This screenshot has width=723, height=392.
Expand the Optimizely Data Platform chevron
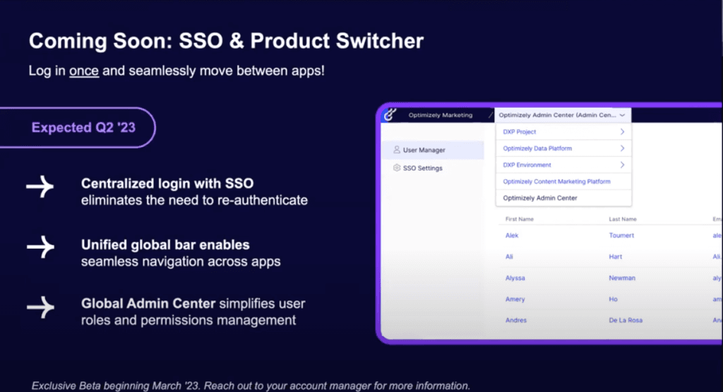pos(622,148)
